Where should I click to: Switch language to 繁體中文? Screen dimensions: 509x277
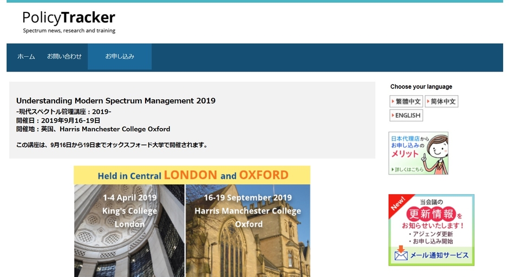(408, 101)
